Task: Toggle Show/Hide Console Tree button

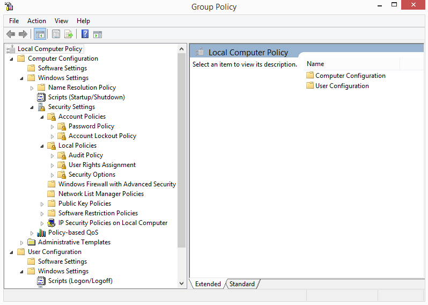Action: point(40,34)
